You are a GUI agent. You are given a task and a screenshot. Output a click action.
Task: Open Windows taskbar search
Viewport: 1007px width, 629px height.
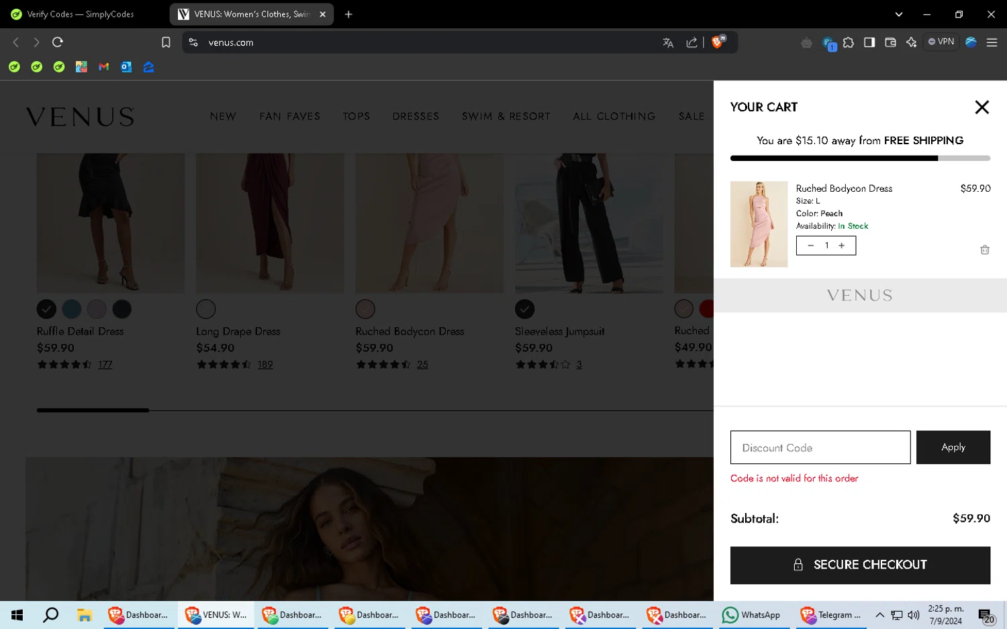click(x=50, y=615)
